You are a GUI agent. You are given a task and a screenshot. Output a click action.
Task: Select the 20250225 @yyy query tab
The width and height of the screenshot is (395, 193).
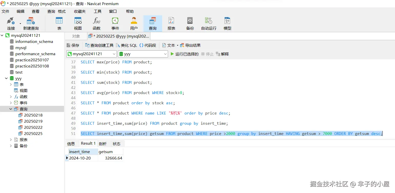(119, 36)
